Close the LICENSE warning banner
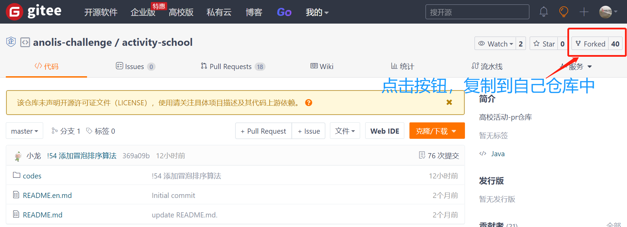 (449, 102)
